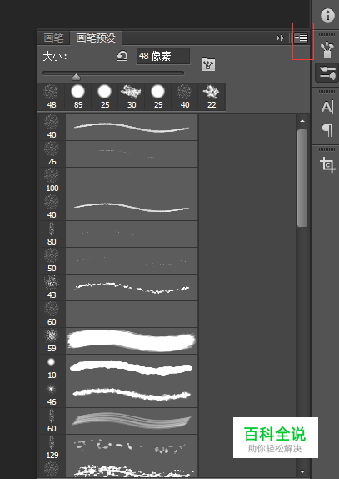Image resolution: width=339 pixels, height=479 pixels.
Task: Switch to the 画笔 tab
Action: [53, 38]
